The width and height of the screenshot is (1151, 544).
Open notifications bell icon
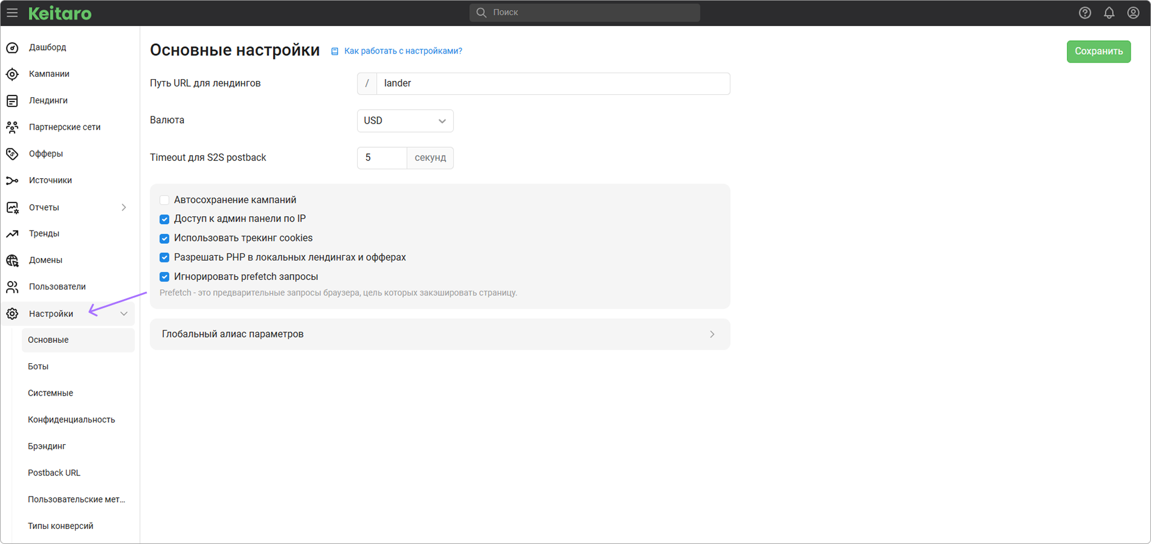click(x=1109, y=13)
